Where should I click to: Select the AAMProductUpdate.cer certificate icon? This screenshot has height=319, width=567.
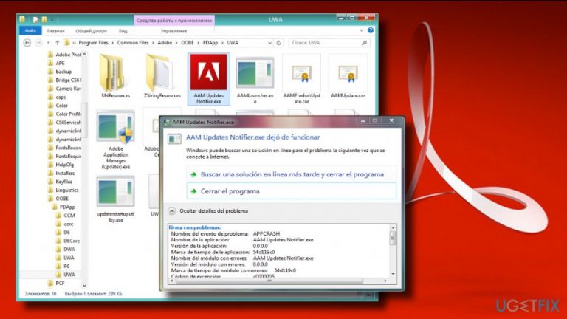[301, 73]
